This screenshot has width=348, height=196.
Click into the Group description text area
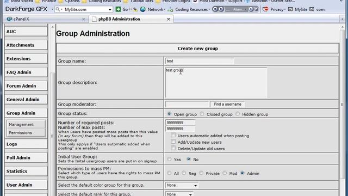216,82
